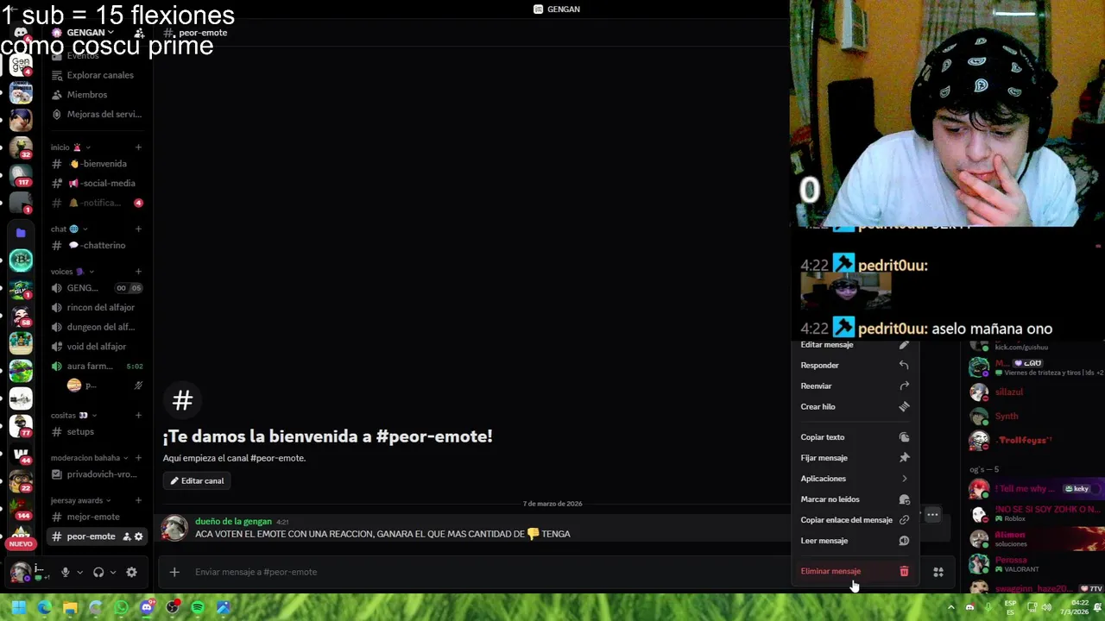1105x621 pixels.
Task: Open the Miembros list entry
Action: (97, 95)
